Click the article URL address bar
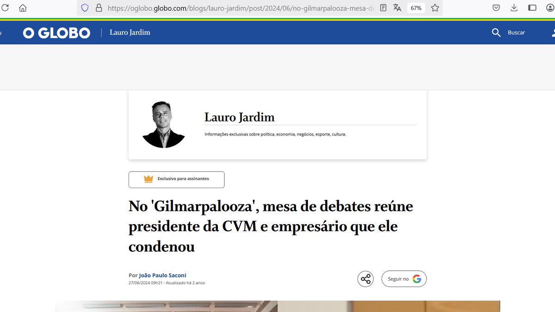Image resolution: width=555 pixels, height=312 pixels. (x=240, y=8)
